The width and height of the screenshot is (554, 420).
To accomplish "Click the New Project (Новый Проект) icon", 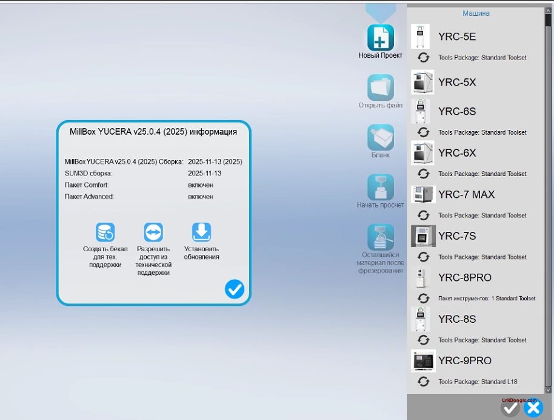I will point(381,38).
